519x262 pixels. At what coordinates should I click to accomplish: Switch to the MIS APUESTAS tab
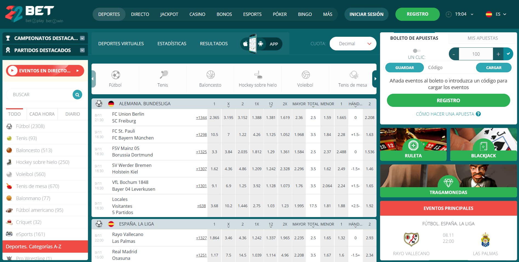point(482,38)
